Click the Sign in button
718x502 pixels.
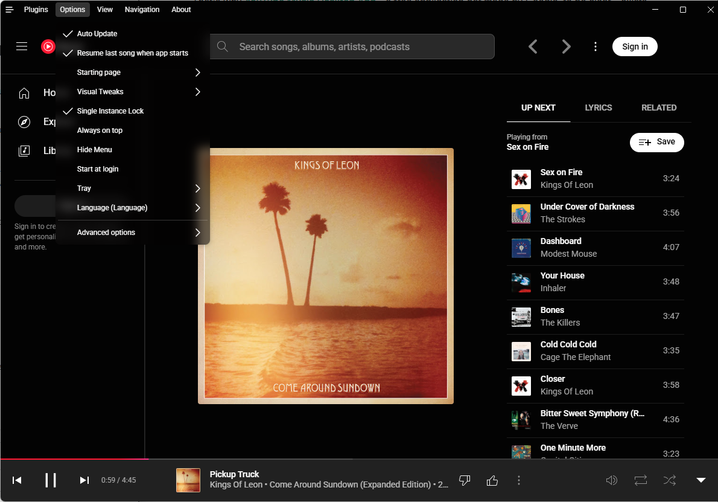click(635, 47)
